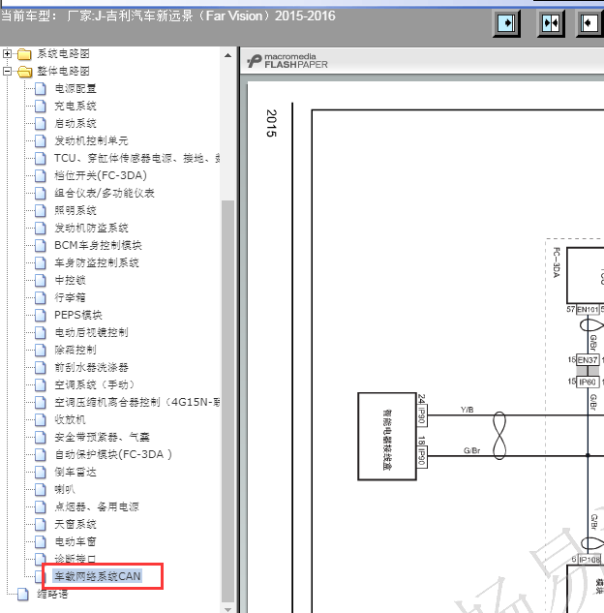Open the 电动车窗 diagram
The width and height of the screenshot is (604, 613).
pyautogui.click(x=75, y=542)
